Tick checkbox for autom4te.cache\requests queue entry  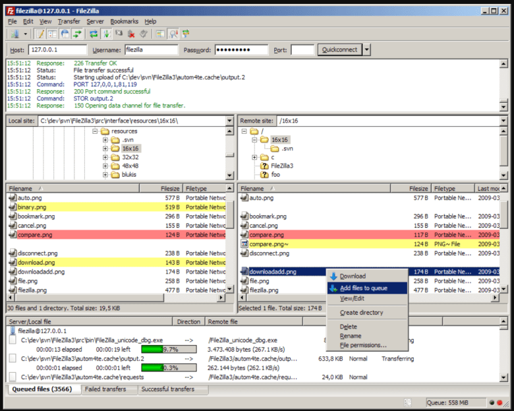point(13,377)
